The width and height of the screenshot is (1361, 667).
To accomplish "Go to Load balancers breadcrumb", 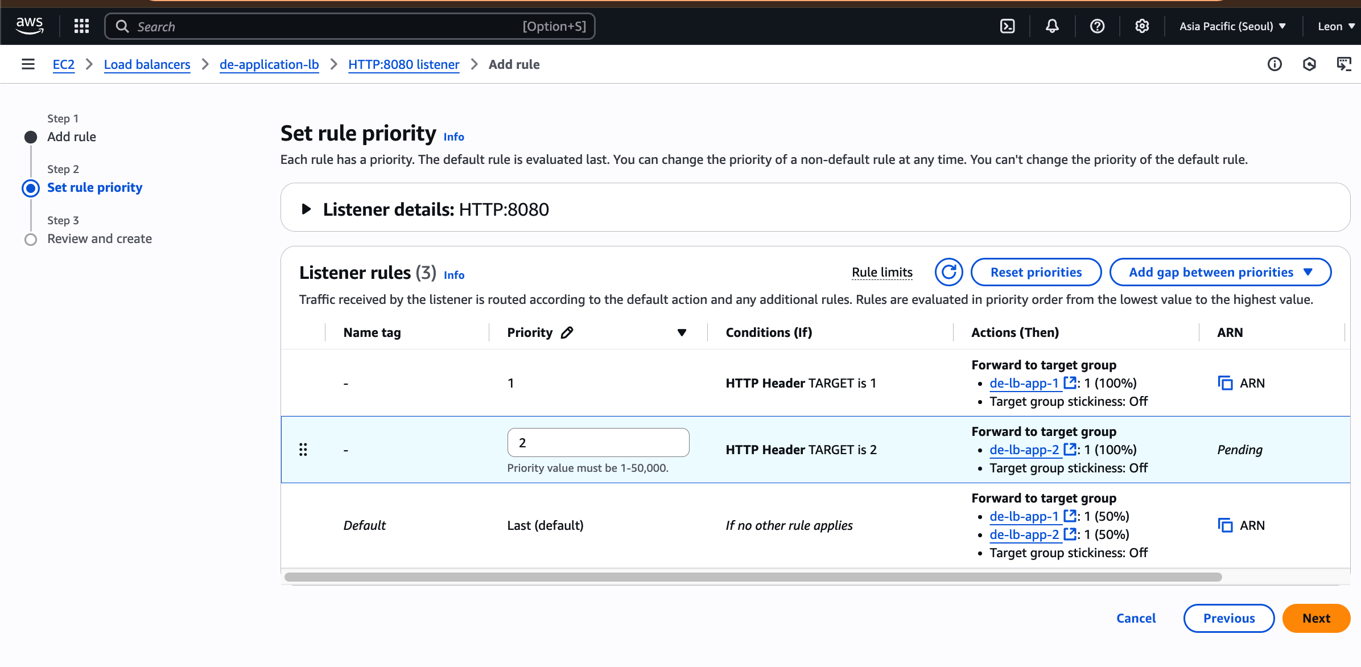I will tap(147, 64).
